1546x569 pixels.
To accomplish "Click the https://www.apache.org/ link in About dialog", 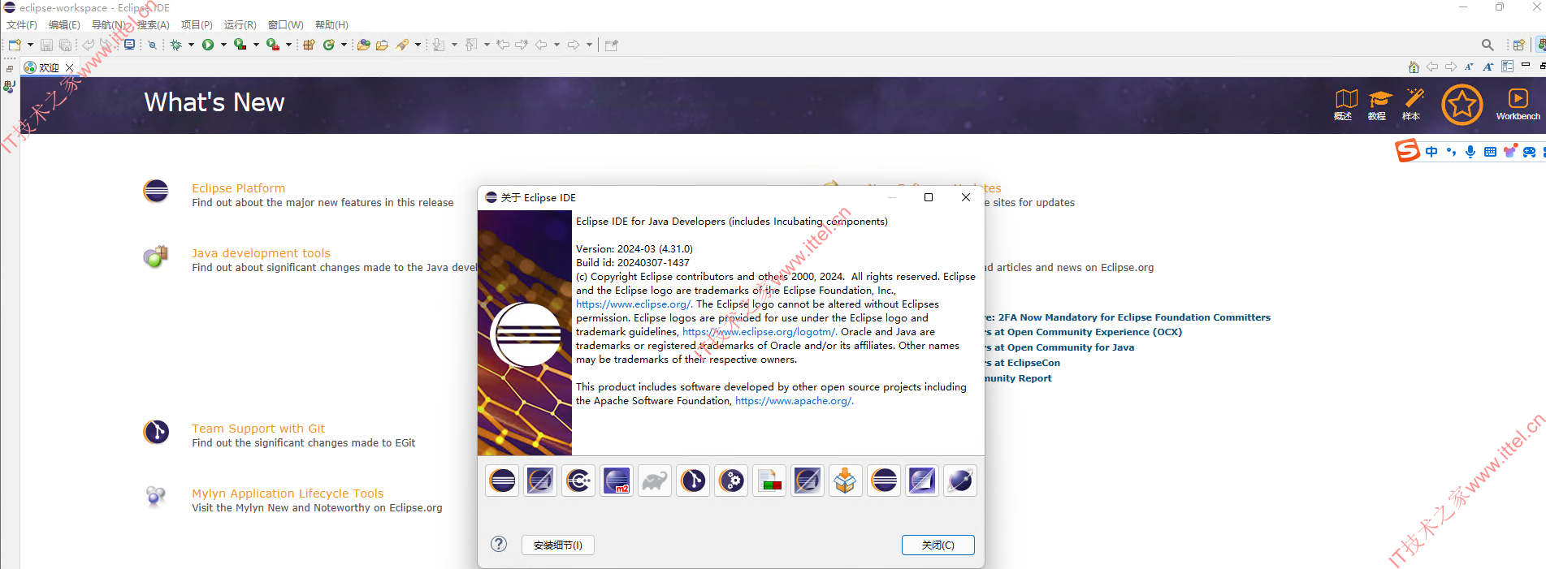I will (795, 401).
